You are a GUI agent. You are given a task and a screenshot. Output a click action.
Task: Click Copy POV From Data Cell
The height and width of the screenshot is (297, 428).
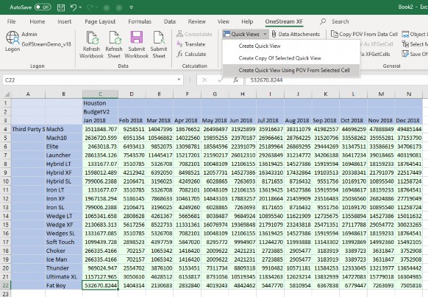pyautogui.click(x=364, y=34)
